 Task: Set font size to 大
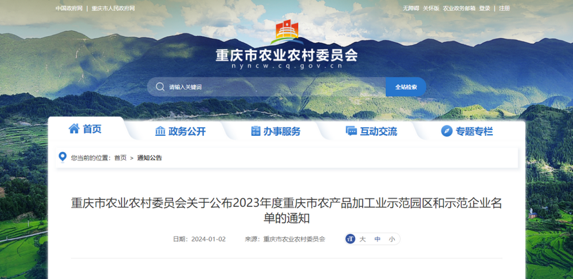(x=363, y=239)
